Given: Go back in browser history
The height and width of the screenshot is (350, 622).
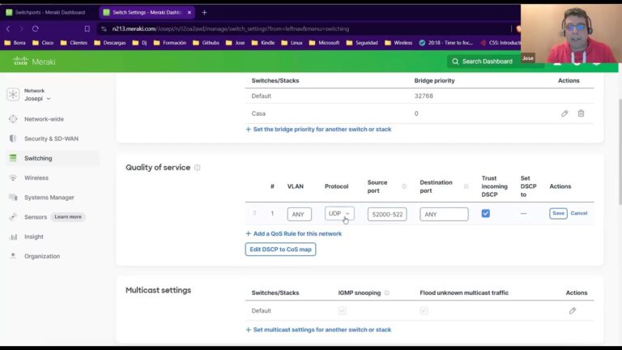Looking at the screenshot, I should click(8, 28).
